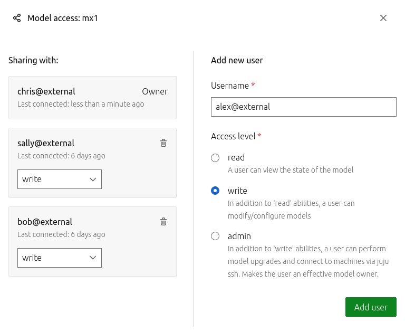Focus the Username input field
Image resolution: width=405 pixels, height=331 pixels.
tap(303, 107)
